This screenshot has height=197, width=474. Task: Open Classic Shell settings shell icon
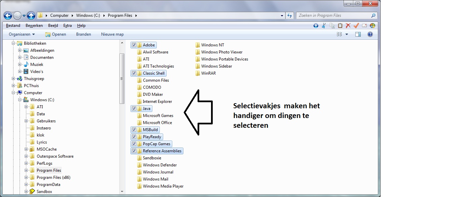point(373,26)
